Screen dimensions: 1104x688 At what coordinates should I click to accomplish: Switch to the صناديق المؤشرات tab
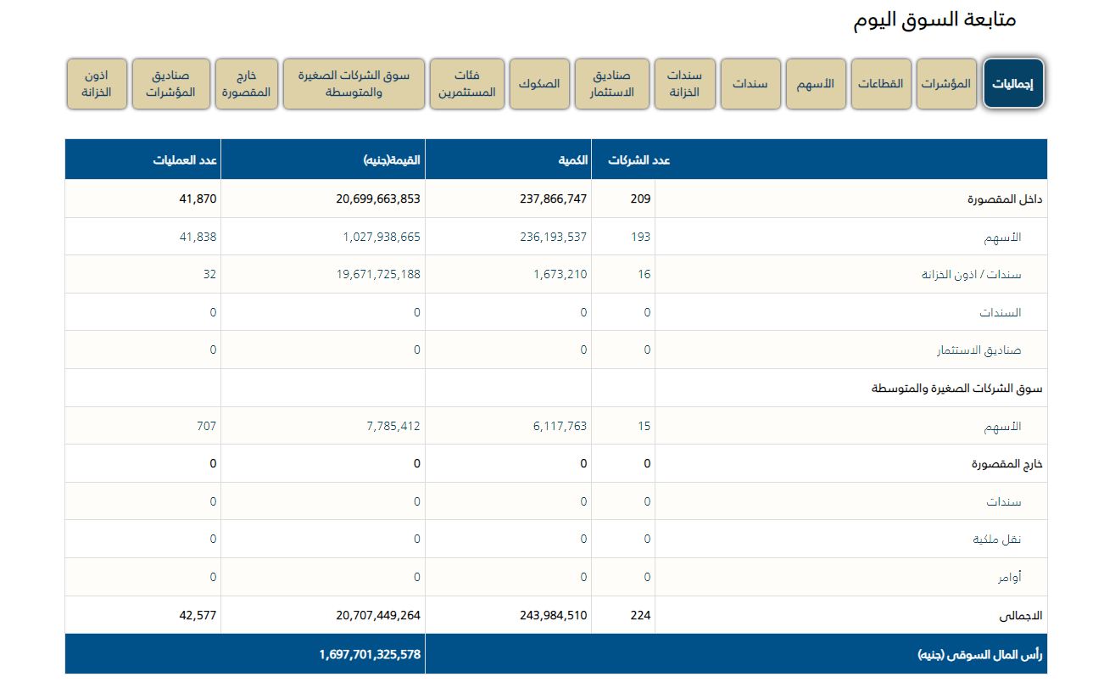[170, 84]
